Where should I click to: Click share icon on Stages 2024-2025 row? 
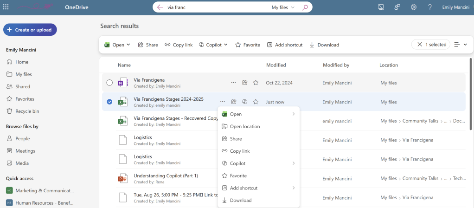tap(234, 102)
